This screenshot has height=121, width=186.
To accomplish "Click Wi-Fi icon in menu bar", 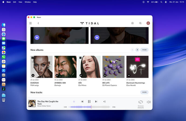I will click(148, 2).
